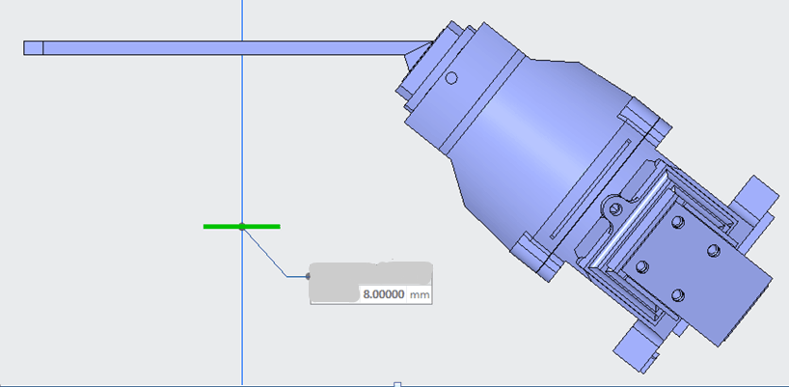Click the point where green line meets axis

[x=242, y=227]
